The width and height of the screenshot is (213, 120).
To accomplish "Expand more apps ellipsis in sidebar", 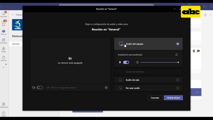I will point(4,67).
